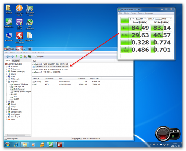The width and height of the screenshot is (186, 151).
Task: Open the Edycja menu in CrystalDiskMark
Action: point(126,13)
